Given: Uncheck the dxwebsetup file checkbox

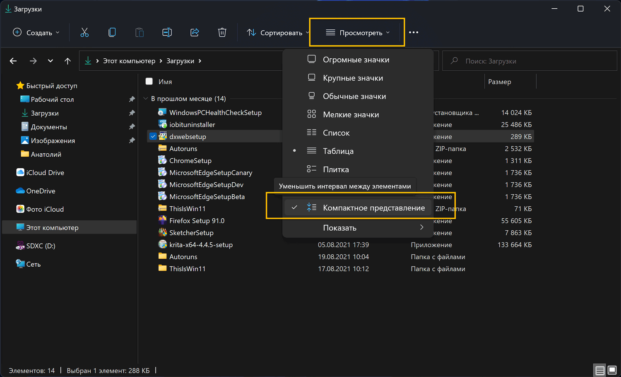Looking at the screenshot, I should tap(153, 136).
